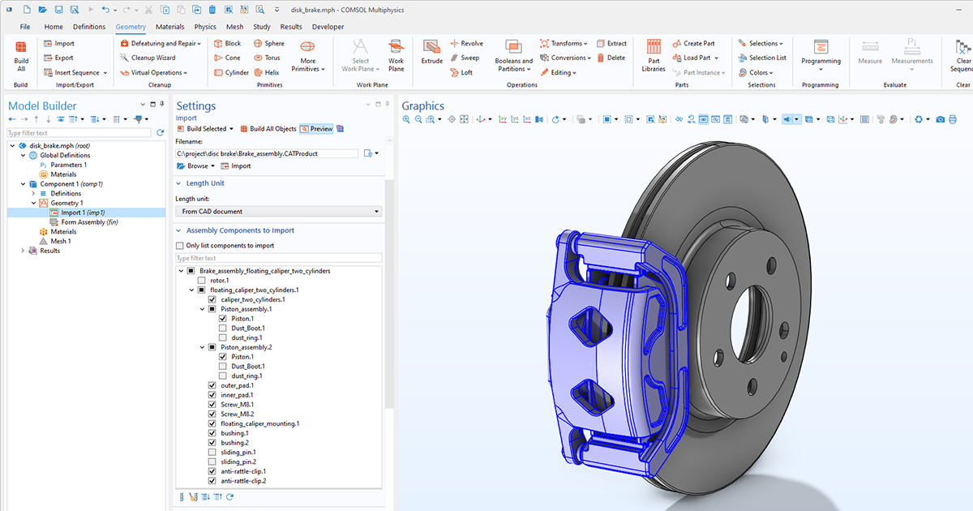Switch to the Materials ribbon tab
Image resolution: width=973 pixels, height=511 pixels.
click(x=169, y=26)
